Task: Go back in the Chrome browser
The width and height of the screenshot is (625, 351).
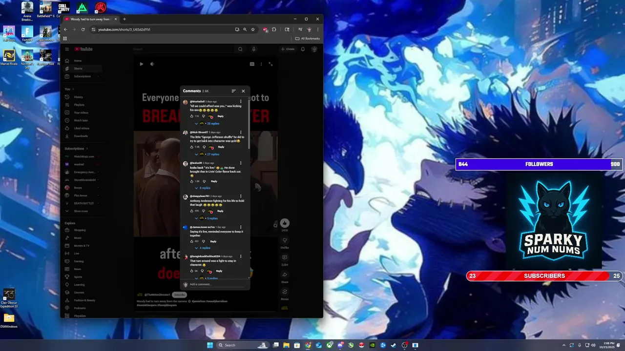Action: (65, 30)
